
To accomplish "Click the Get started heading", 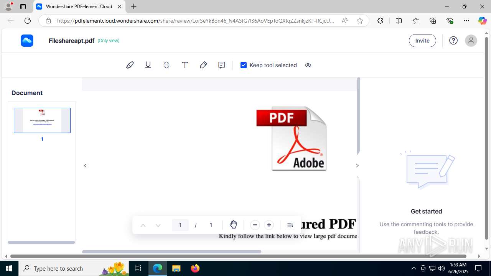I will coord(426,211).
